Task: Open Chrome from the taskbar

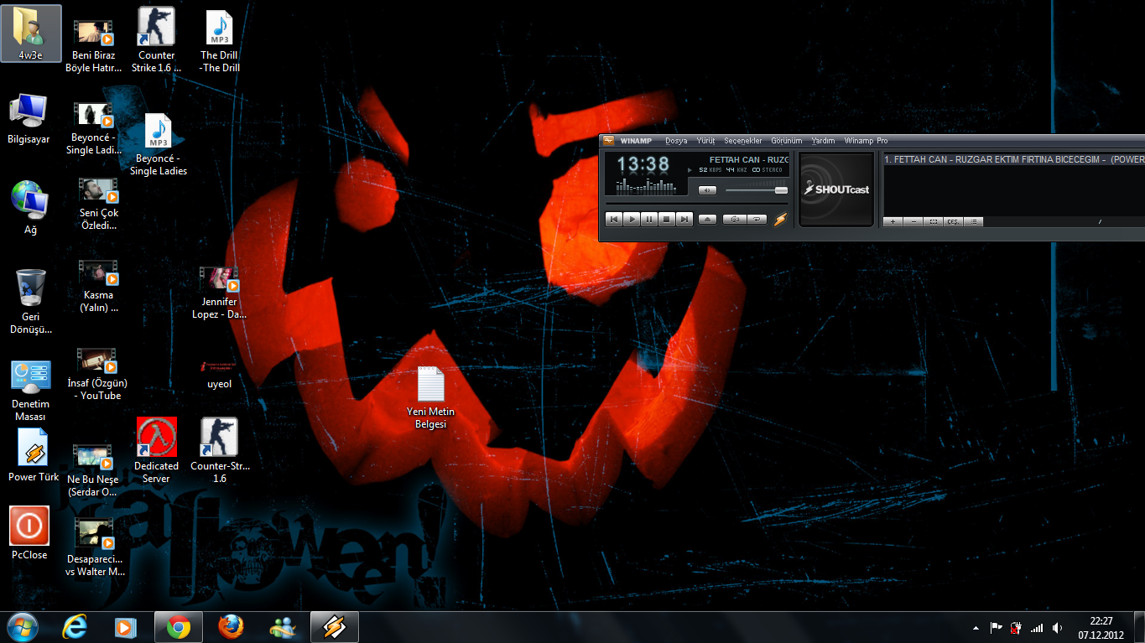Action: click(x=178, y=627)
